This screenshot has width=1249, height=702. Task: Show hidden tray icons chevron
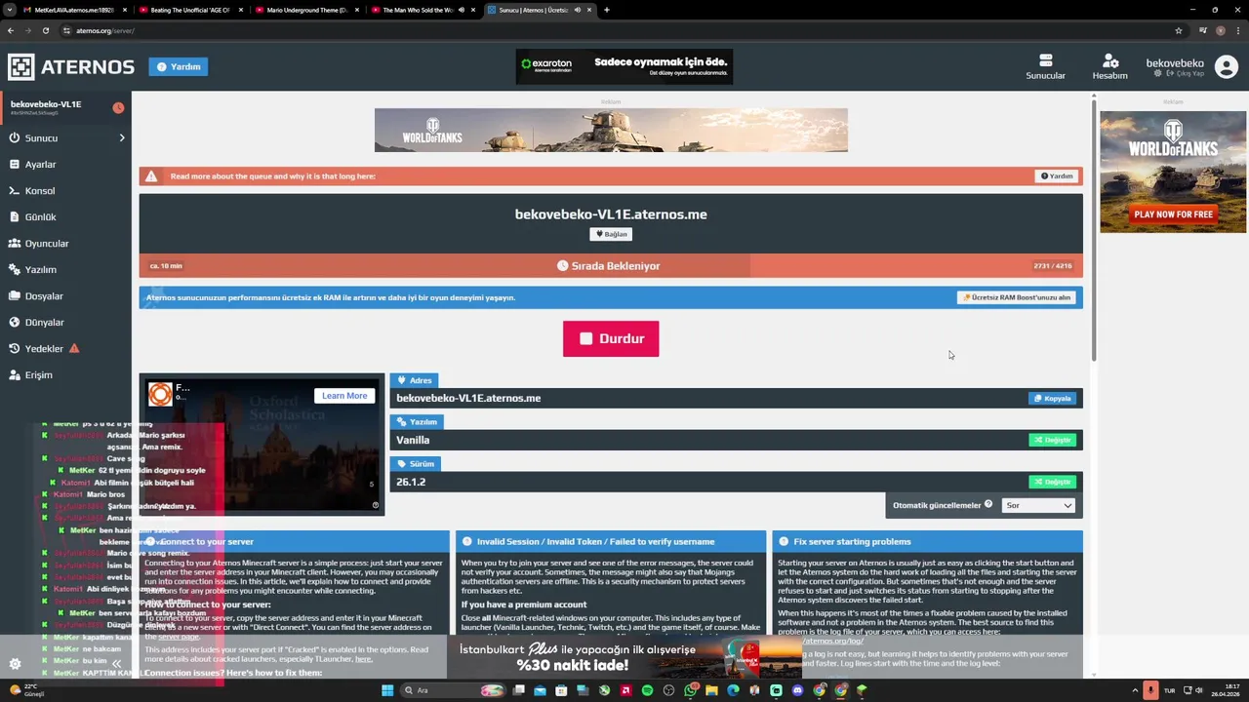(1136, 690)
